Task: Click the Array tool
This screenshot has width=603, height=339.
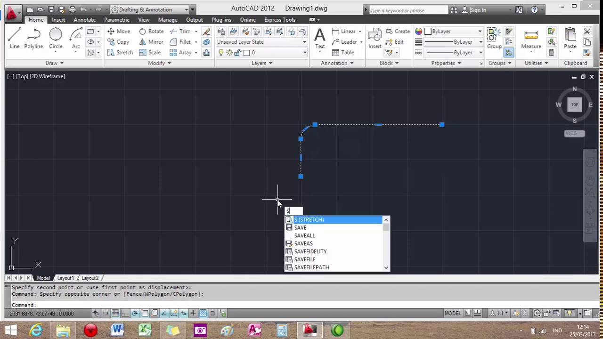Action: click(181, 52)
